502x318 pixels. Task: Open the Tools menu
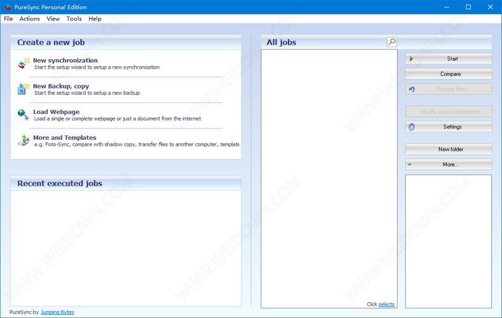pos(74,18)
